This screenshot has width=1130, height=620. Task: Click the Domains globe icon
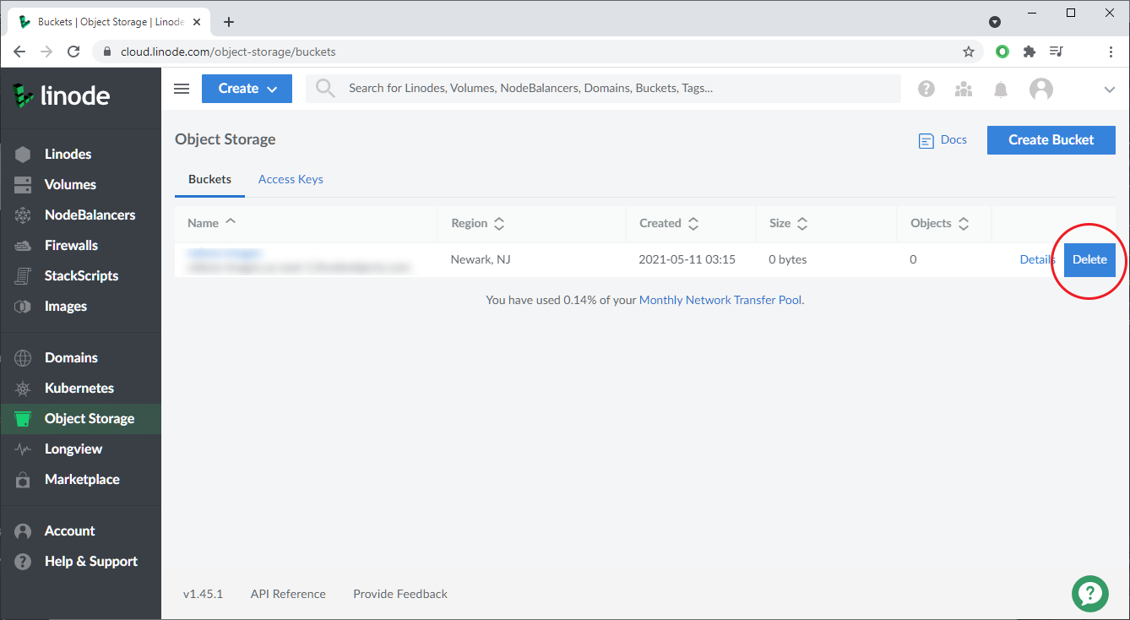pyautogui.click(x=23, y=357)
